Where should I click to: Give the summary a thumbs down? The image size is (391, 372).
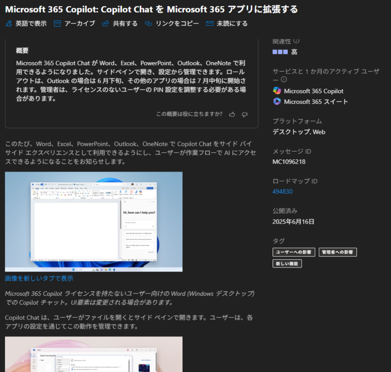[x=245, y=114]
